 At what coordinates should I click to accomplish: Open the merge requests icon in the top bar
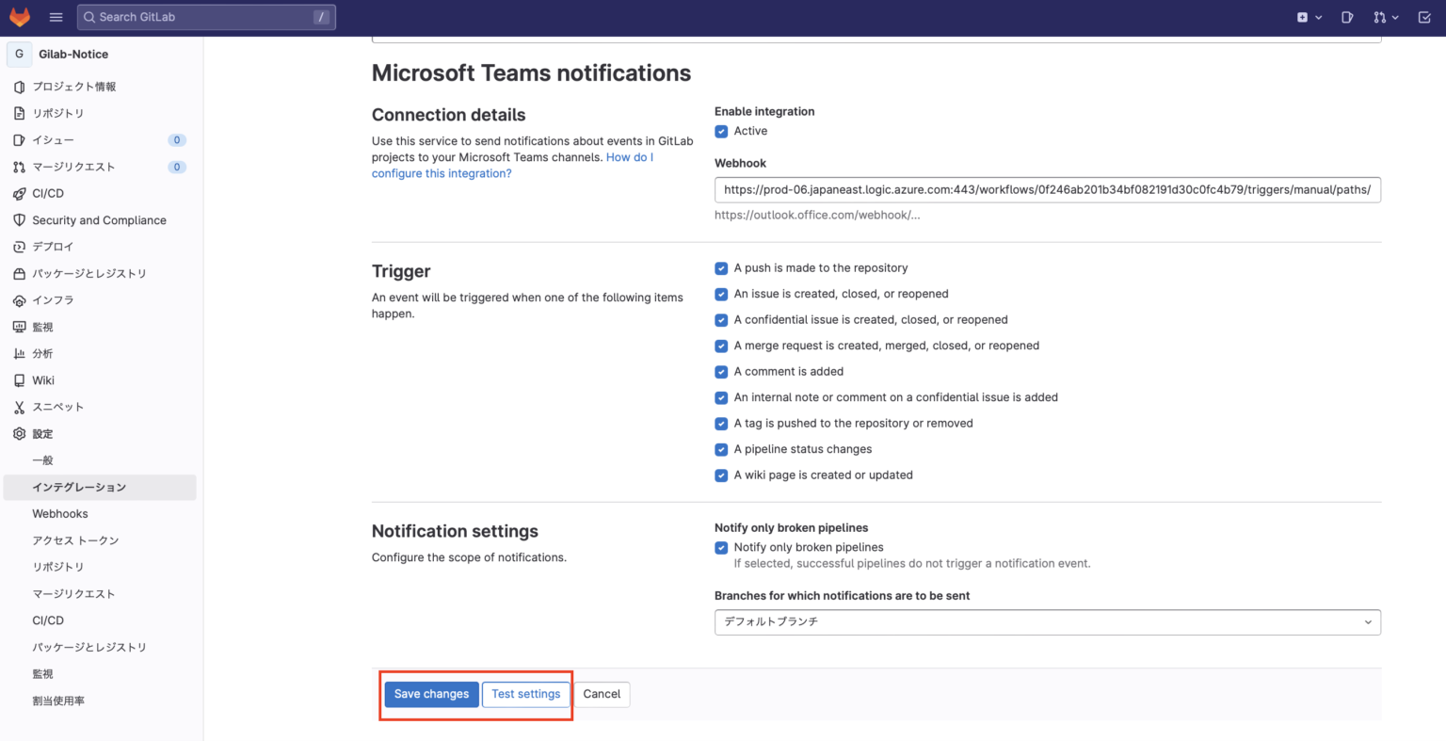(x=1380, y=16)
